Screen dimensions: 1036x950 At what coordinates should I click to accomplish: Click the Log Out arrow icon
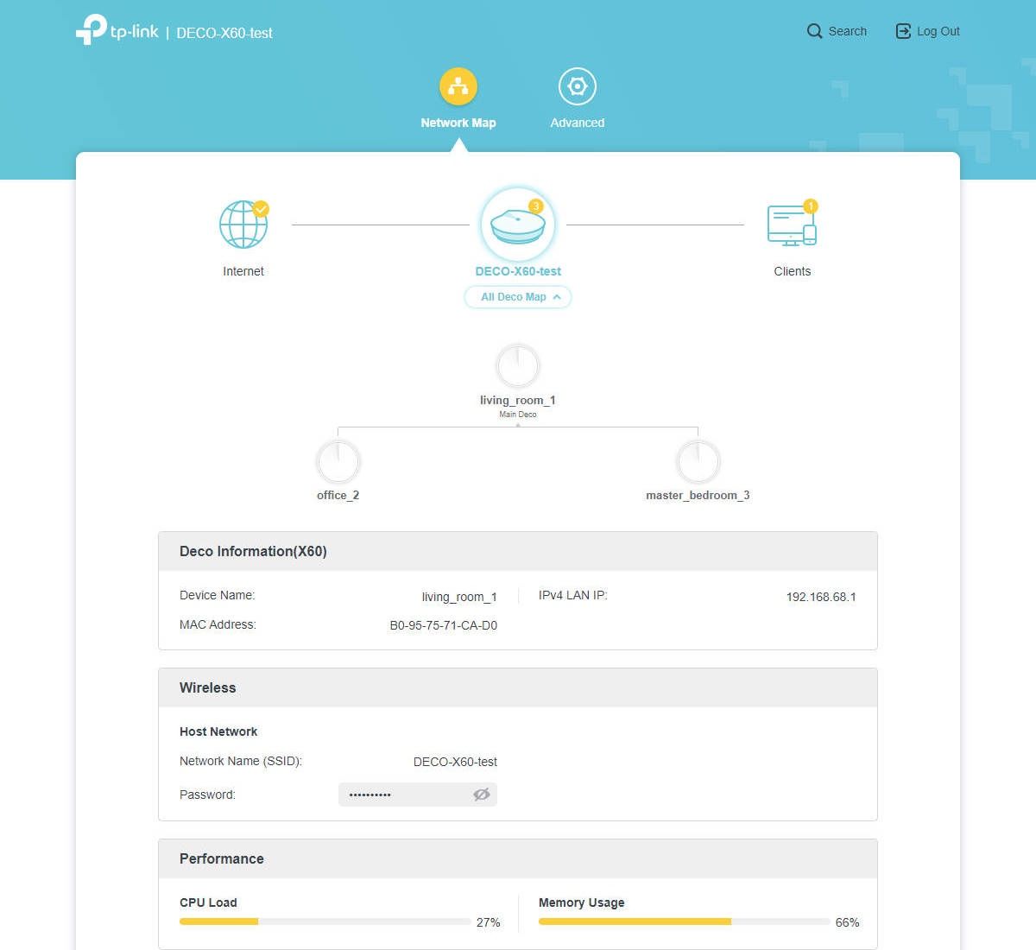903,31
